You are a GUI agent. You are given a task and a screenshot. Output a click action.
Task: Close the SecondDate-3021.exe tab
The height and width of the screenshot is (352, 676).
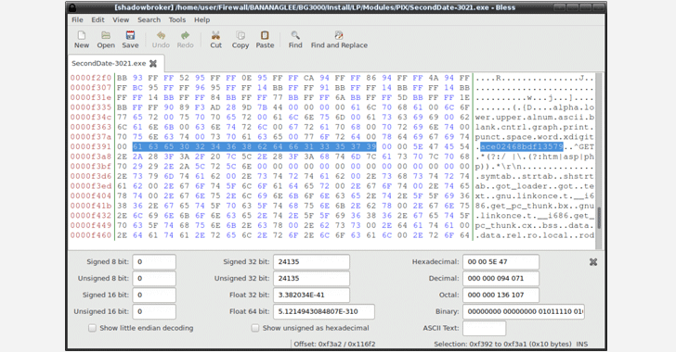(x=153, y=63)
